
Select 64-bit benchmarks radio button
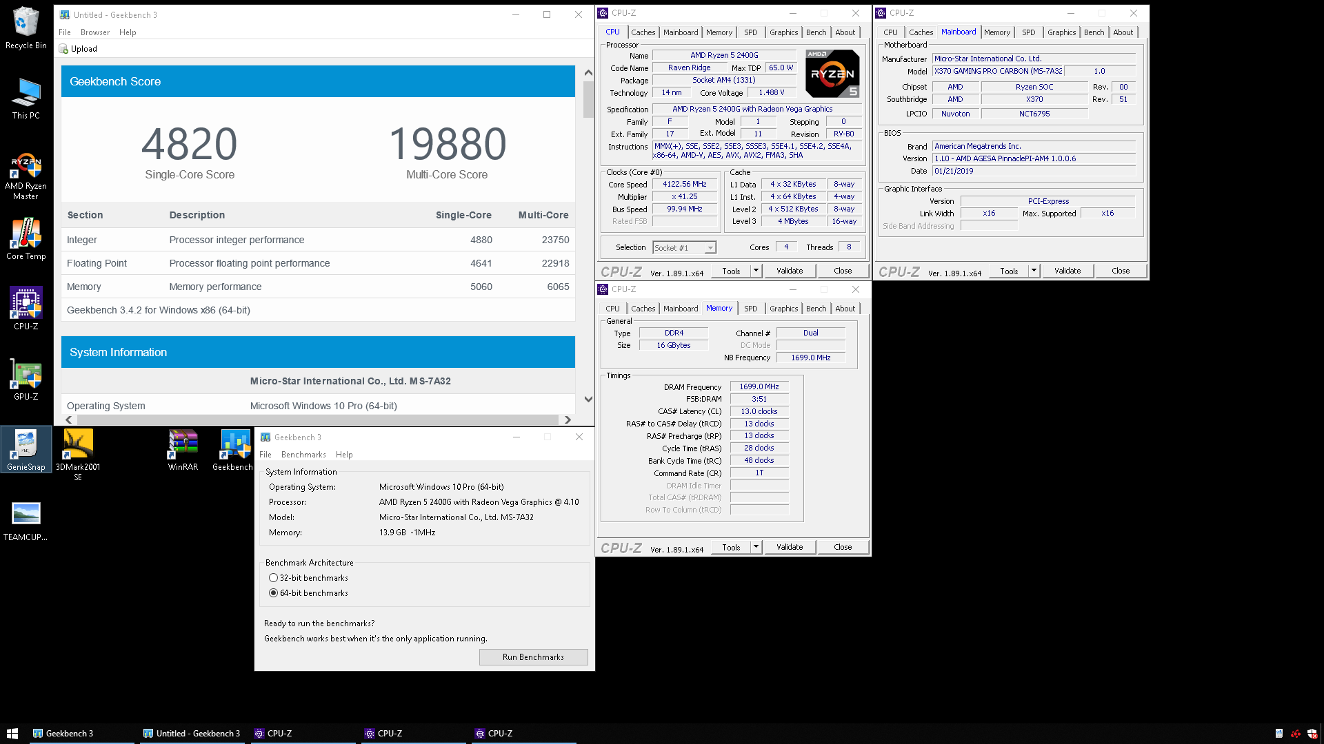274,593
